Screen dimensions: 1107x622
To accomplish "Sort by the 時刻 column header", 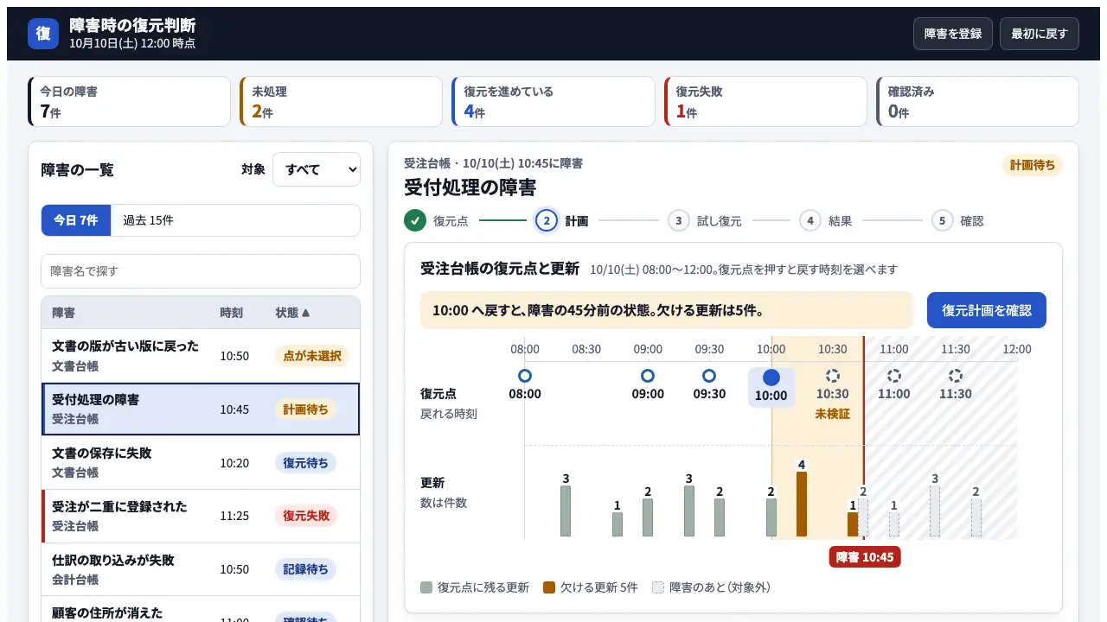I will point(231,313).
